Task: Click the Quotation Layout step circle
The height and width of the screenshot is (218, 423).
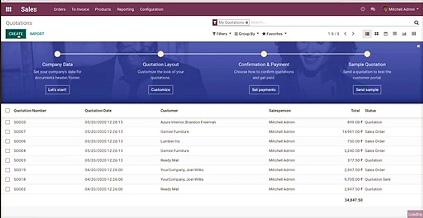Action: coord(161,54)
